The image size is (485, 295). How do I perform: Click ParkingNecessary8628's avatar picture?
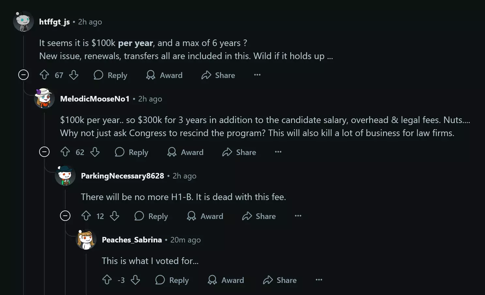tap(65, 176)
